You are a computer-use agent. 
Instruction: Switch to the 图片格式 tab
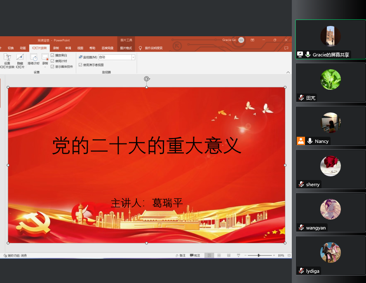coord(126,48)
